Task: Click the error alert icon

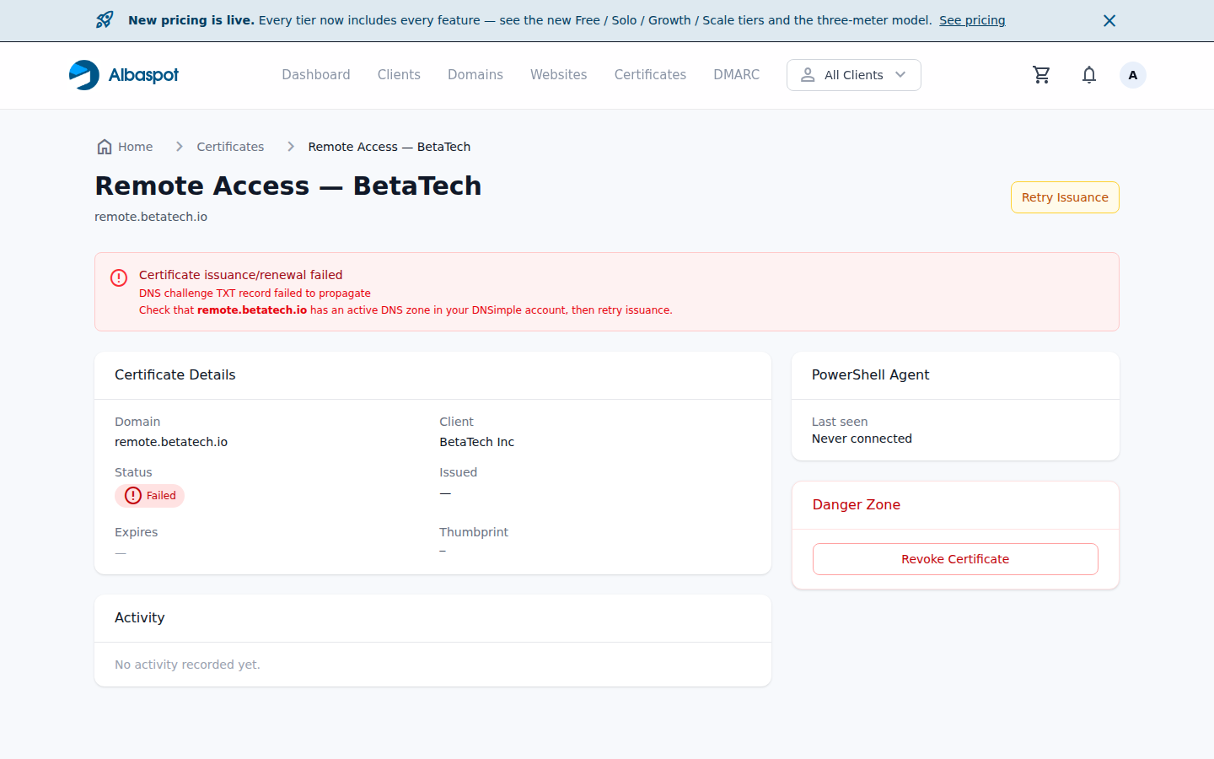Action: (x=119, y=277)
